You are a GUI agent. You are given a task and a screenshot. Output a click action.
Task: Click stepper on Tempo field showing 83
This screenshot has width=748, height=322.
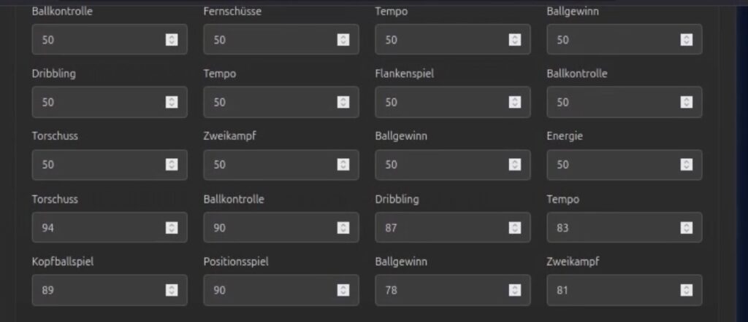[x=686, y=228]
